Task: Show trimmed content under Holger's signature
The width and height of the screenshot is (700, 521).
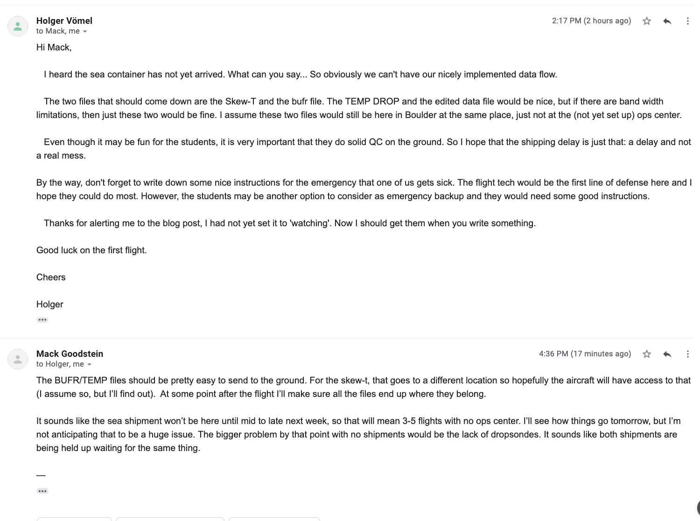Action: (x=42, y=320)
